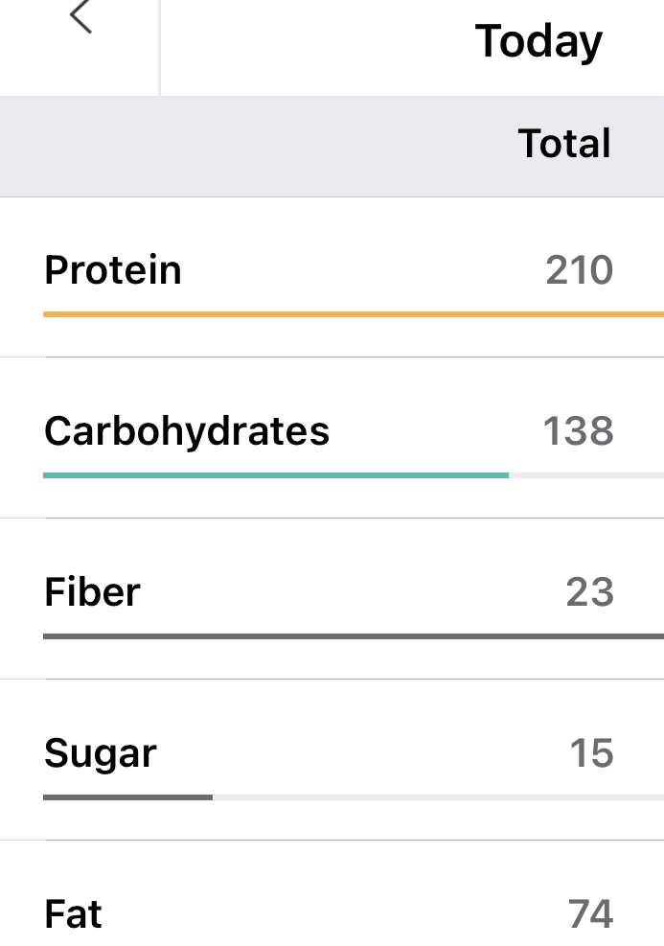The image size is (664, 946).
Task: Click the Protein total value 210
Action: coord(579,270)
